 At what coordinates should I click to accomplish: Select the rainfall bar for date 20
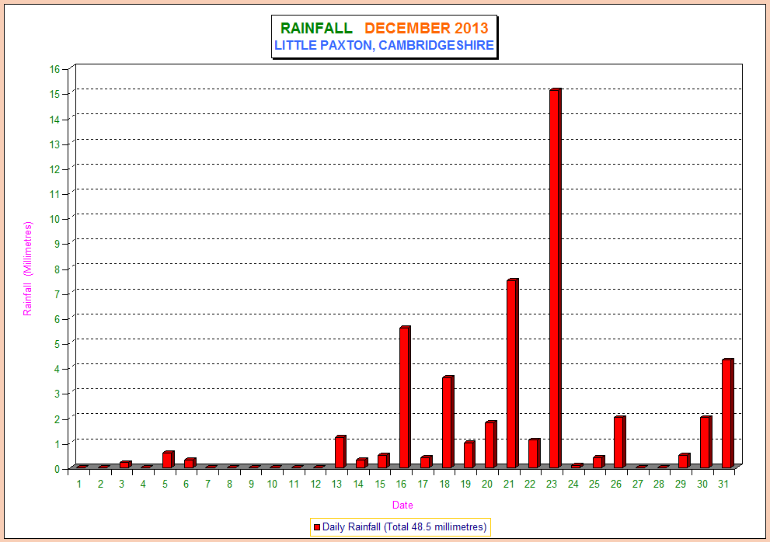pyautogui.click(x=490, y=444)
